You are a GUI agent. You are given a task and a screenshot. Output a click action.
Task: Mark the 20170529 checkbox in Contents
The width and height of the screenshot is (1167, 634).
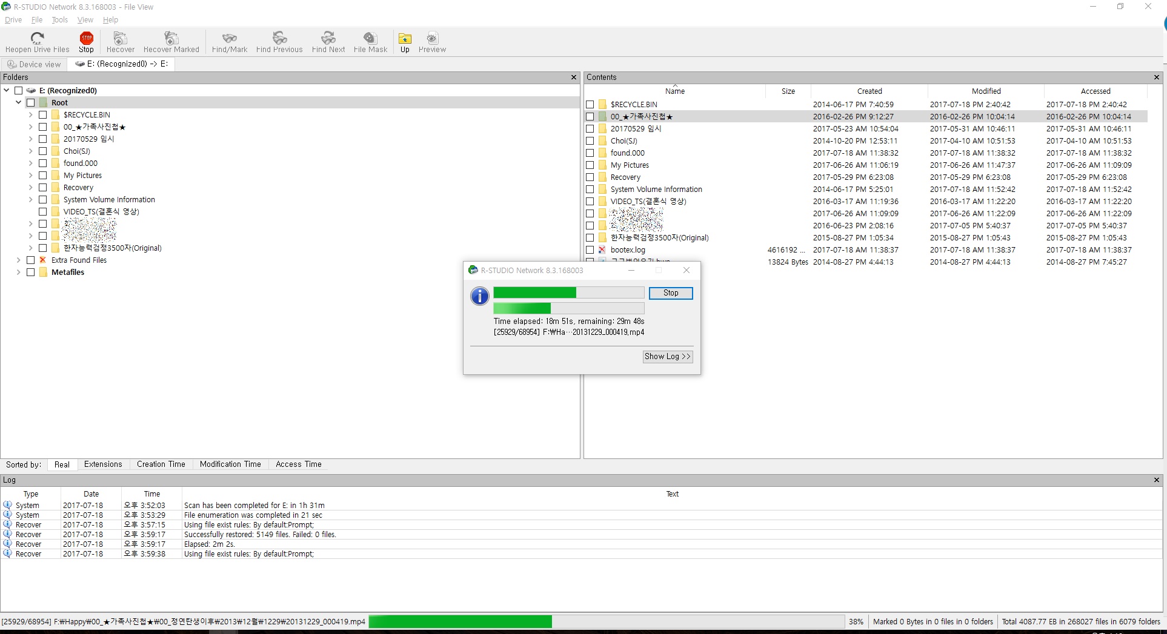point(590,128)
